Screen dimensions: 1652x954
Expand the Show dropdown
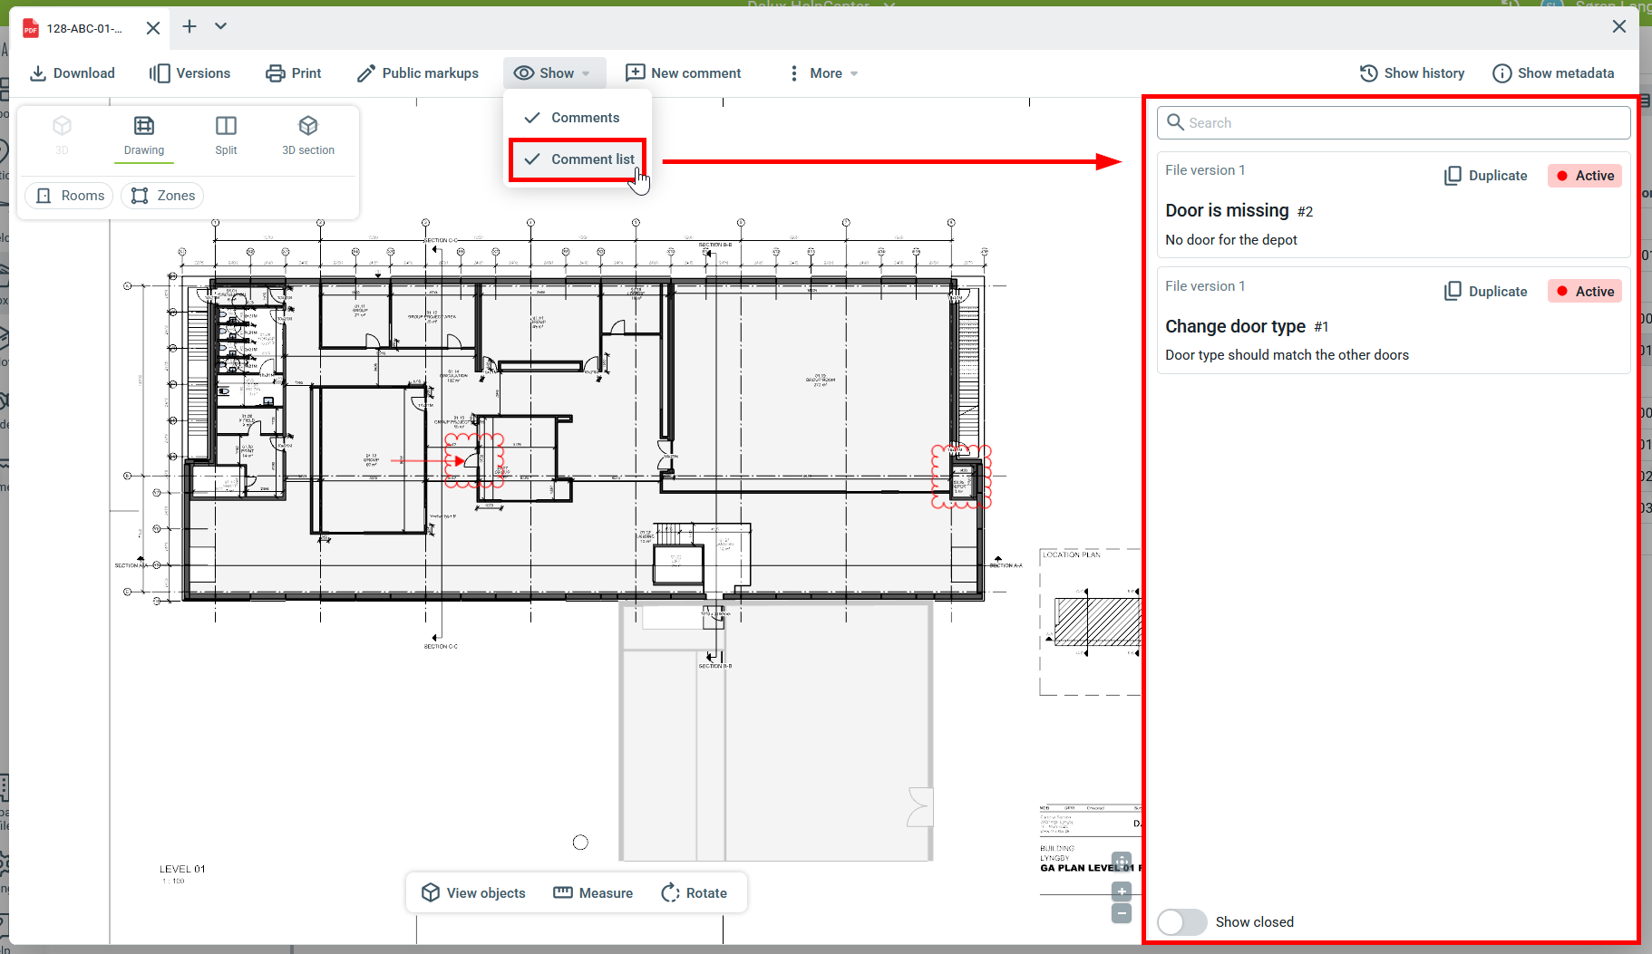pyautogui.click(x=551, y=73)
